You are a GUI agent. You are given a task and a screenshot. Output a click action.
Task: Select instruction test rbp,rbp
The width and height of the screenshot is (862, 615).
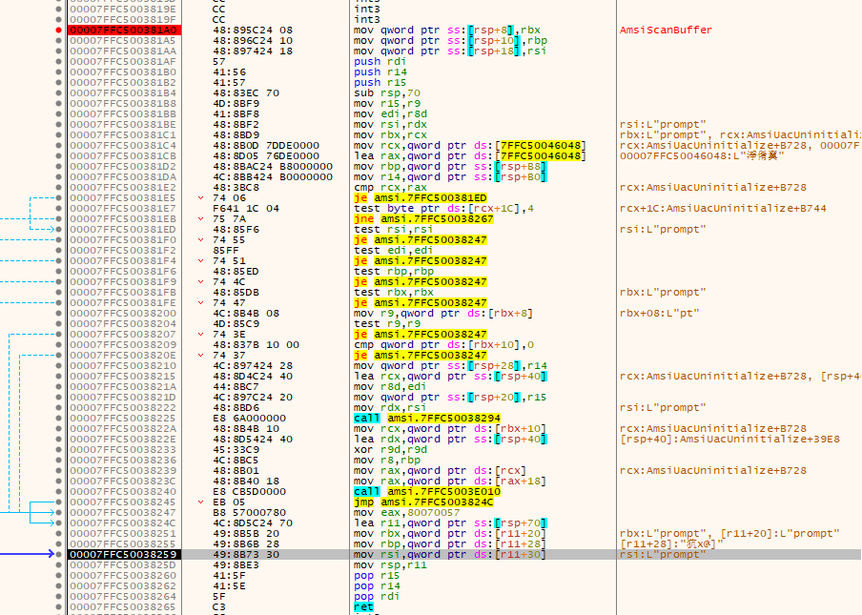[x=394, y=272]
